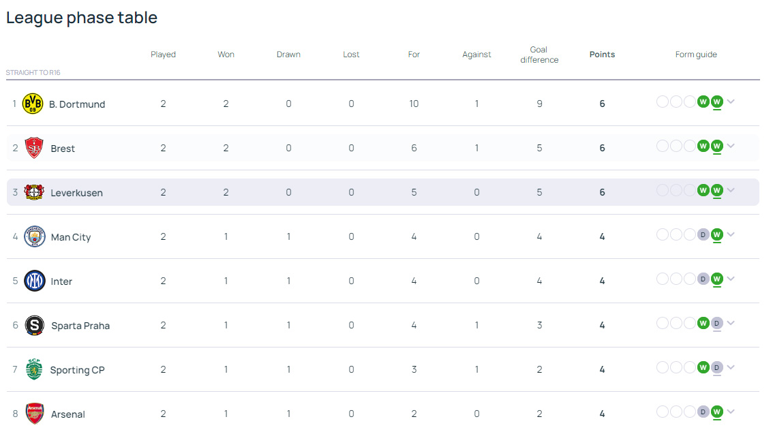Expand B. Dortmund form guide chevron
This screenshot has height=432, width=773.
coord(731,102)
